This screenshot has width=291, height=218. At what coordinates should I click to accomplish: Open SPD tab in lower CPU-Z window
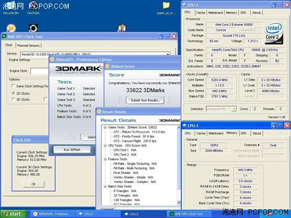(244, 133)
